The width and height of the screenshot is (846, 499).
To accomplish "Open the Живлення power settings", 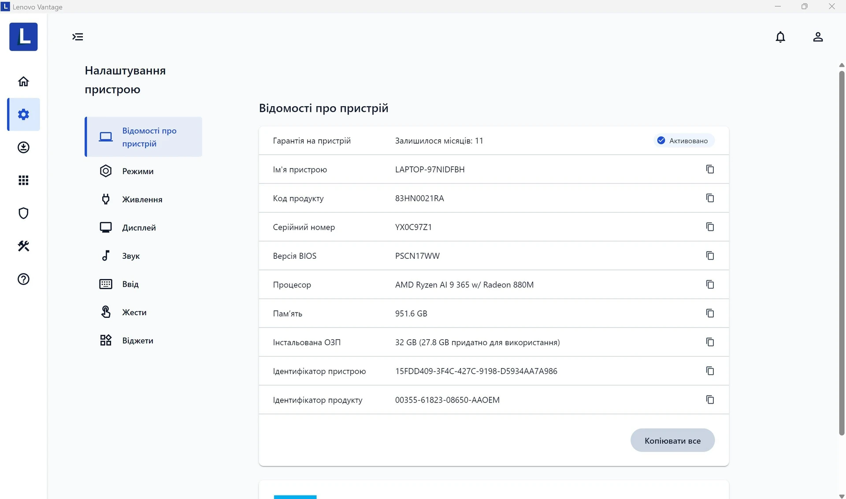I will point(144,199).
